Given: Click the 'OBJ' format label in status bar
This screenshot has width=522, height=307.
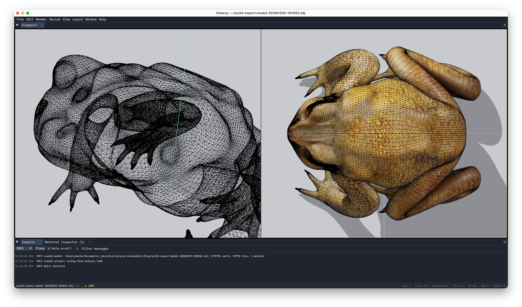Looking at the screenshot, I should coord(77,286).
